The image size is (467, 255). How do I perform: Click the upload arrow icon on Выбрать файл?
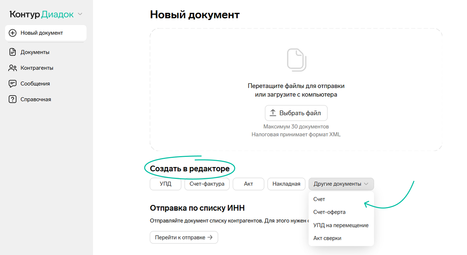tap(273, 113)
